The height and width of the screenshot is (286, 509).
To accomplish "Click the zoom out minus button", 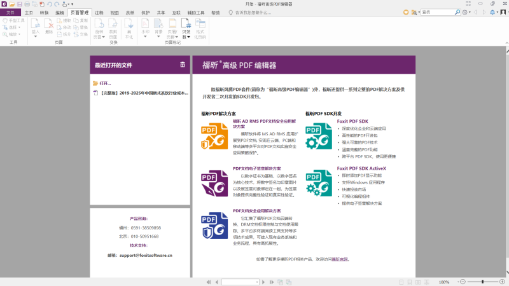I will click(463, 282).
